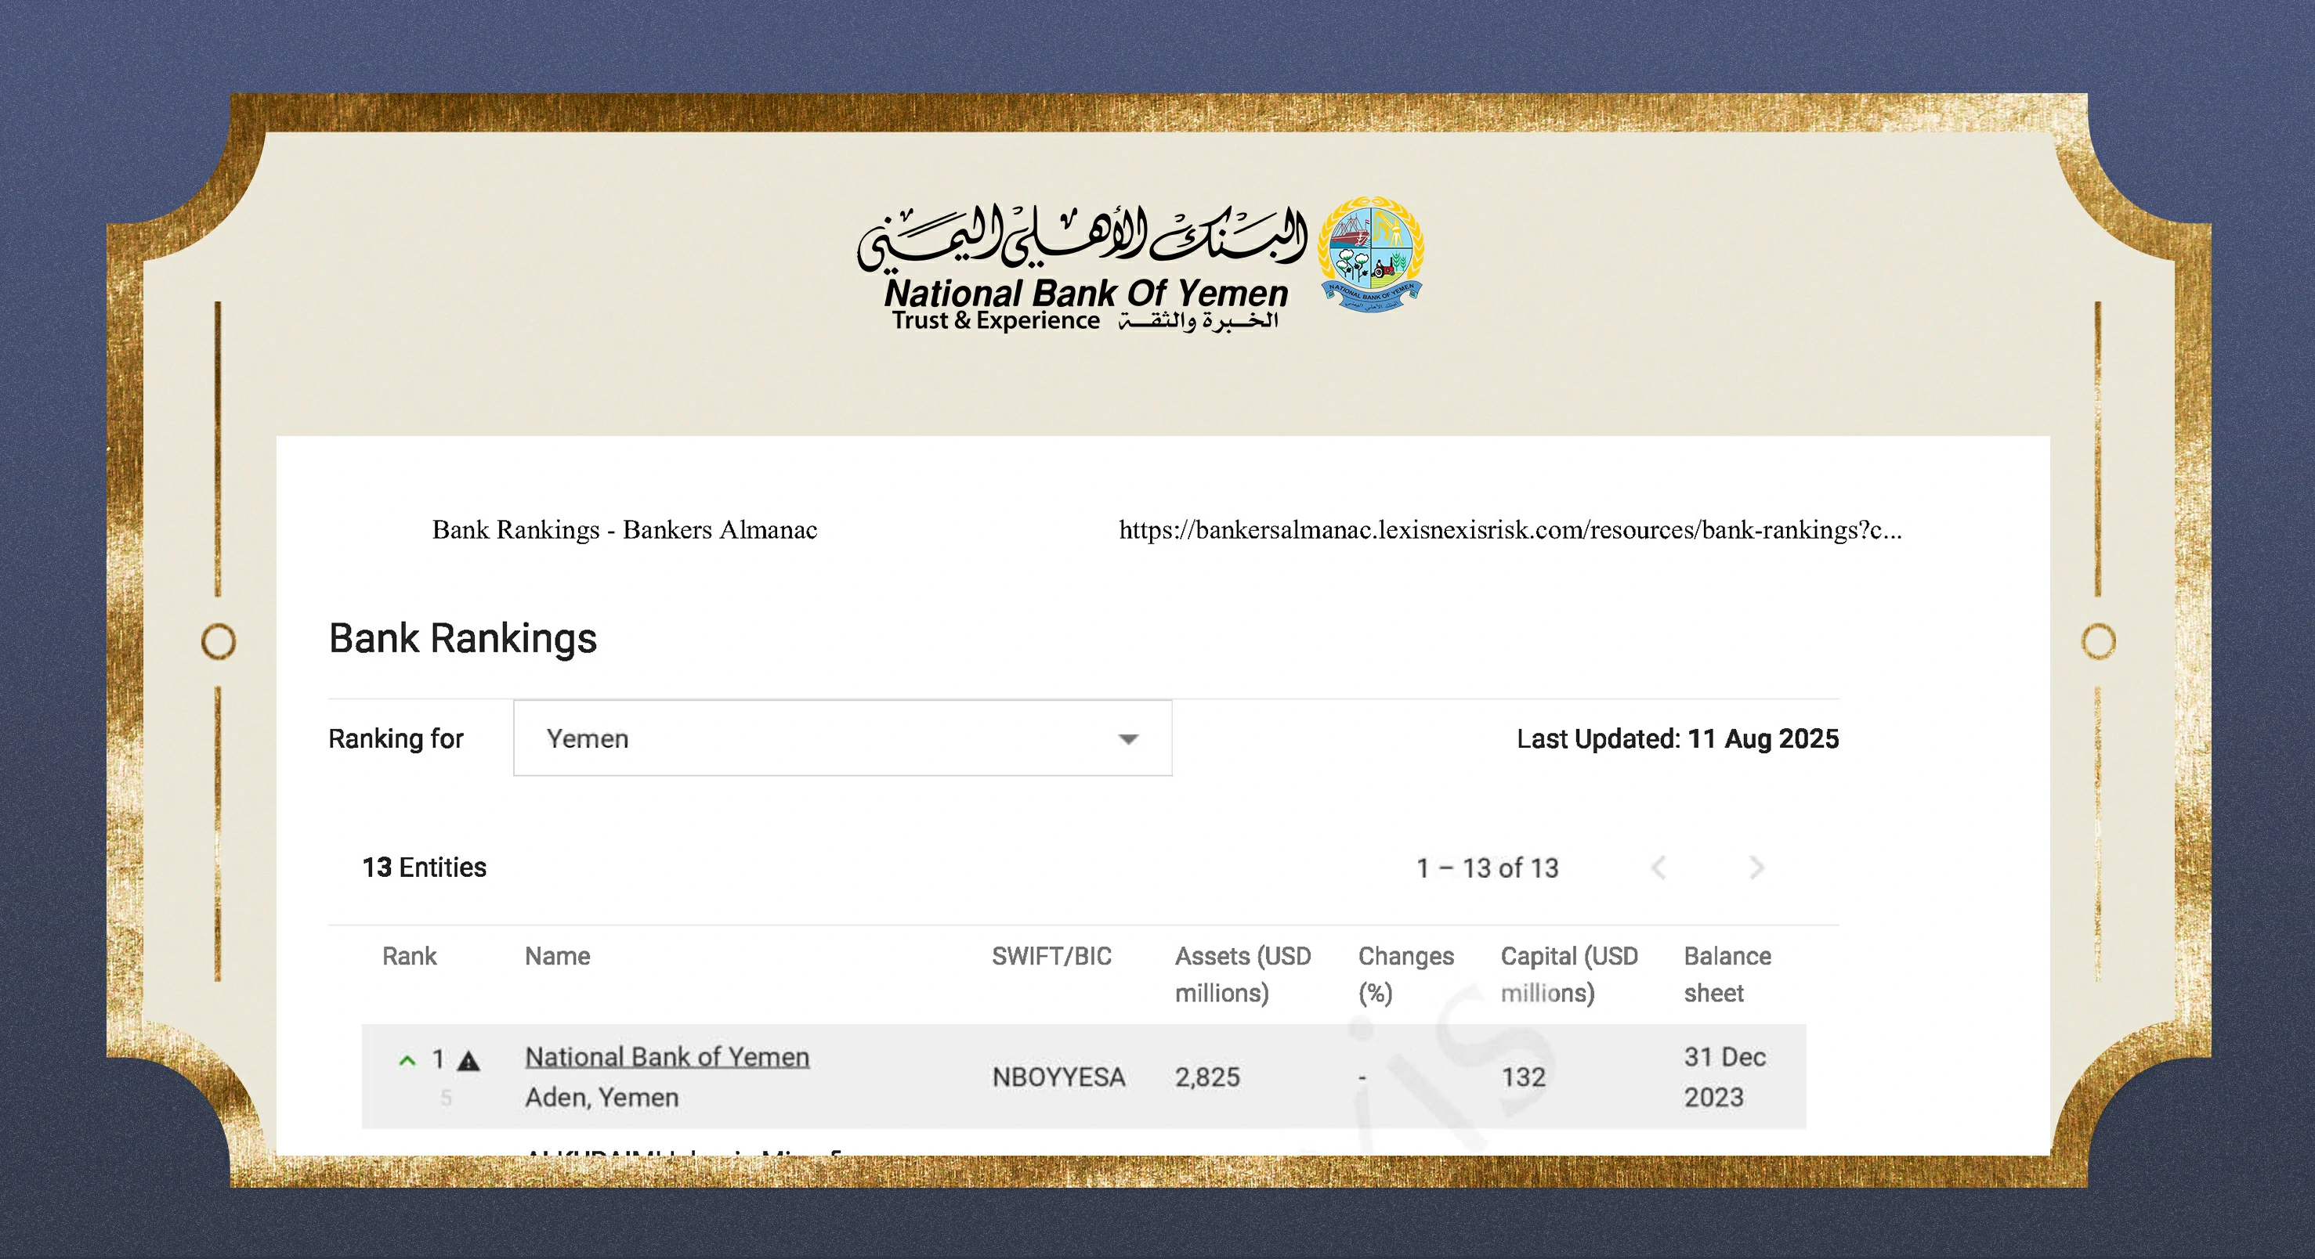The image size is (2315, 1259).
Task: Open the National Bank of Yemen link
Action: pos(667,1056)
